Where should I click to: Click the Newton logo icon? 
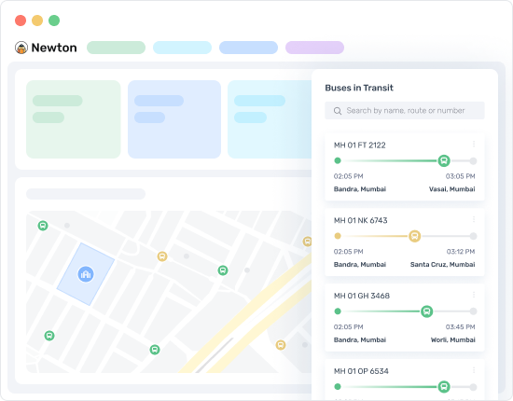tap(21, 48)
